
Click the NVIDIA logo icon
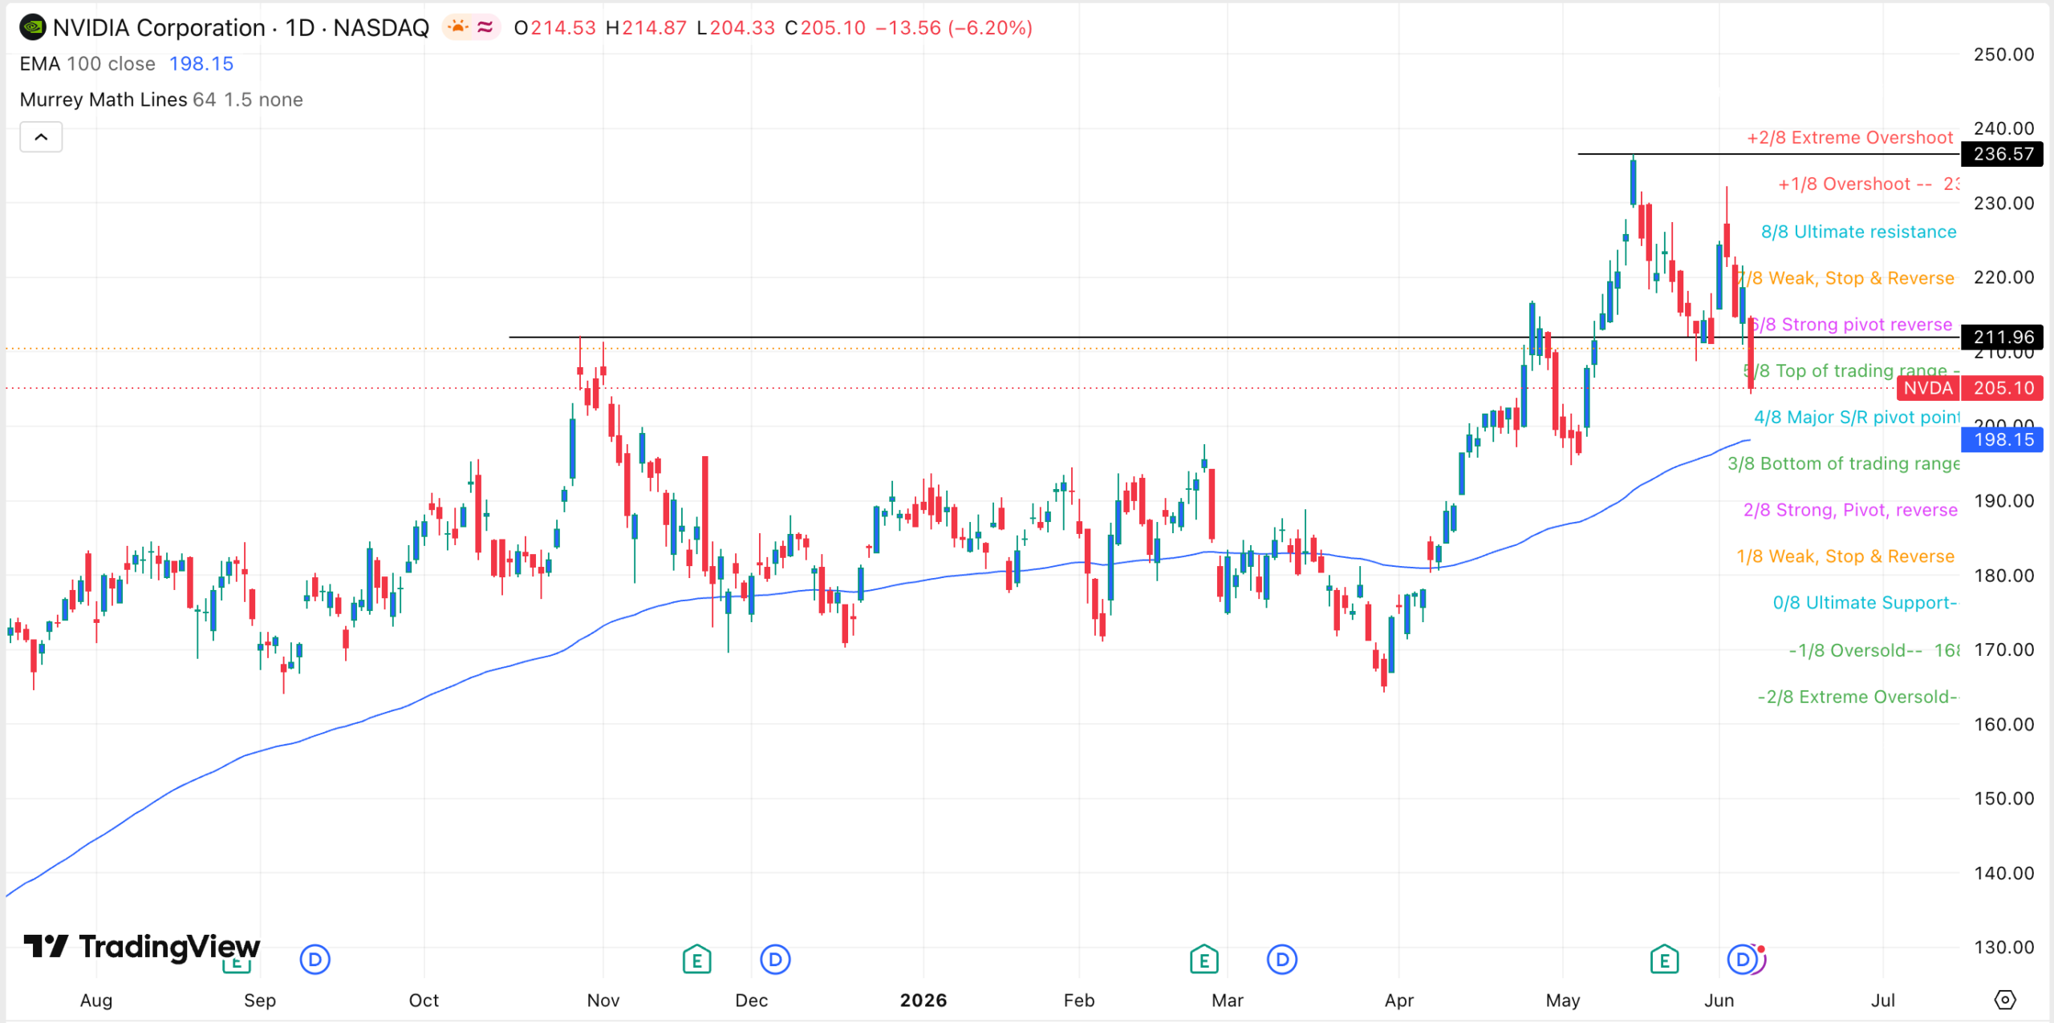[x=32, y=28]
